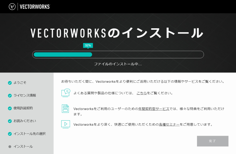Click the VECTORWORKSのインストール heading
The image size is (236, 154).
pos(117,33)
